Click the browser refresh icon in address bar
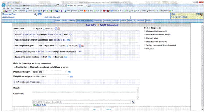This screenshot has width=205, height=112. [x=63, y=5]
